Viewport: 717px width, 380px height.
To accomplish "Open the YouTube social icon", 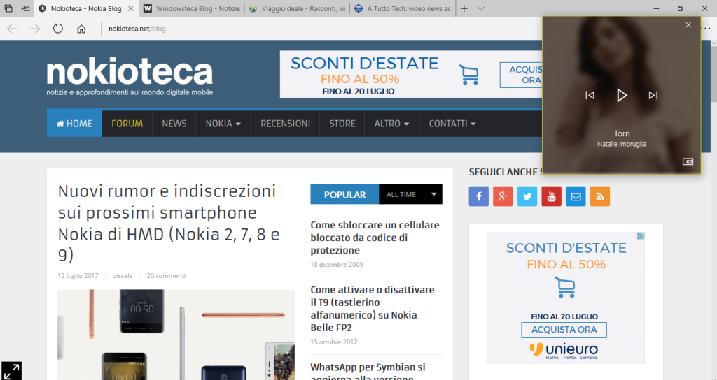I will pos(552,196).
